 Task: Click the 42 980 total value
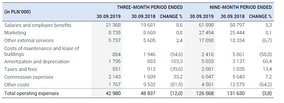pos(113,93)
